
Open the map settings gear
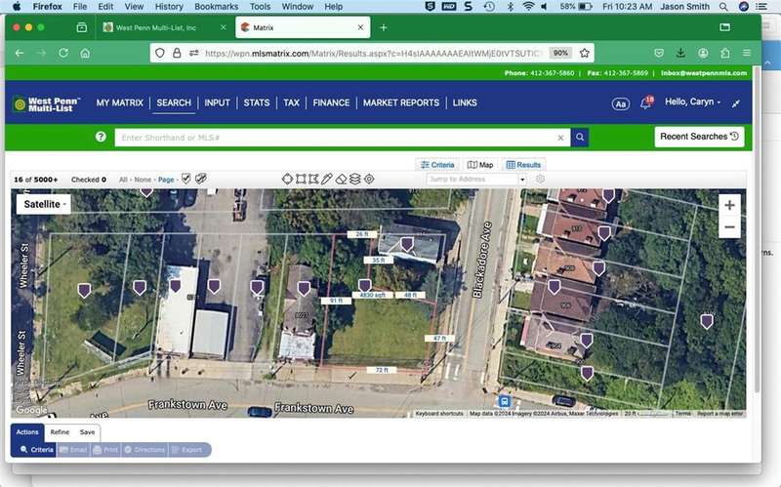click(x=540, y=180)
